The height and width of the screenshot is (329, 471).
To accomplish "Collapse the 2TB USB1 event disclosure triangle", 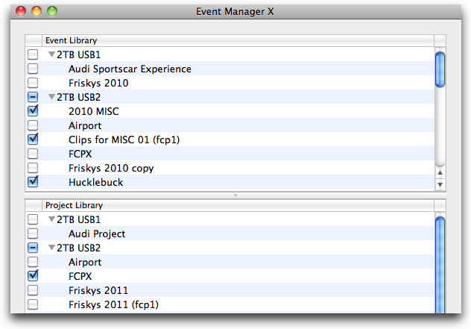I will pyautogui.click(x=51, y=54).
